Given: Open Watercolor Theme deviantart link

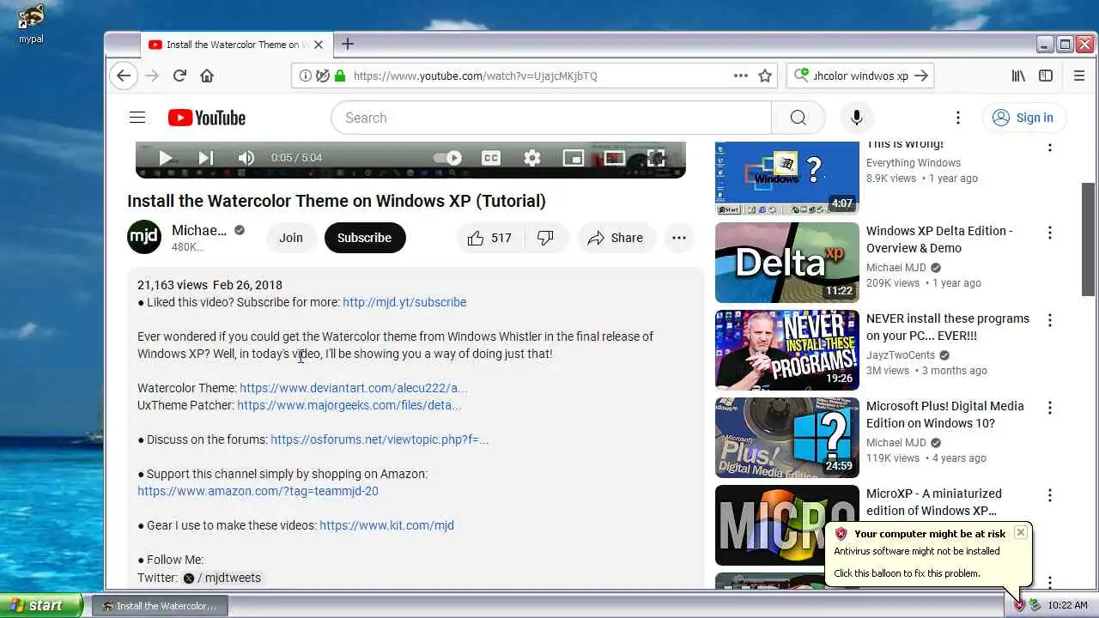Looking at the screenshot, I should coord(354,388).
